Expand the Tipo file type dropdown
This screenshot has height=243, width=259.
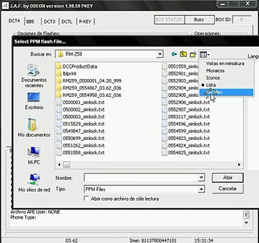click(x=201, y=189)
